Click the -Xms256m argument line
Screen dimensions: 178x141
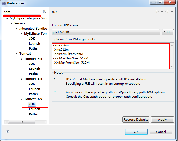click(61, 45)
